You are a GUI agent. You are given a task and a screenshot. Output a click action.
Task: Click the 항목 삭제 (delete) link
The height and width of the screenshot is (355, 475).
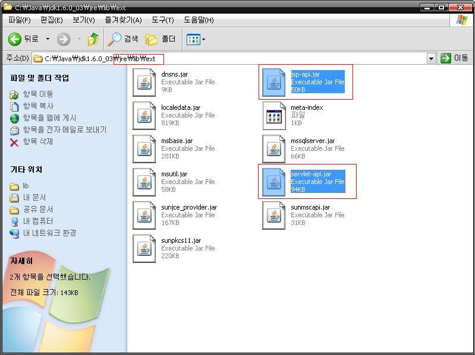point(38,141)
